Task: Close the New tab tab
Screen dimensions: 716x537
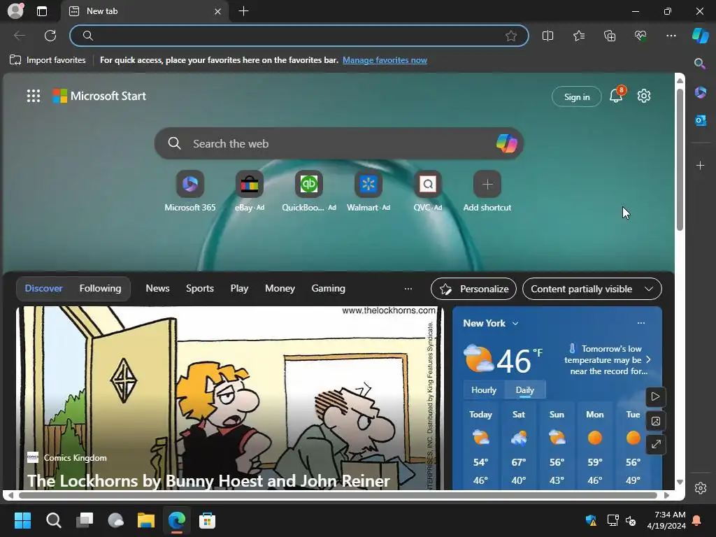Action: pyautogui.click(x=218, y=11)
